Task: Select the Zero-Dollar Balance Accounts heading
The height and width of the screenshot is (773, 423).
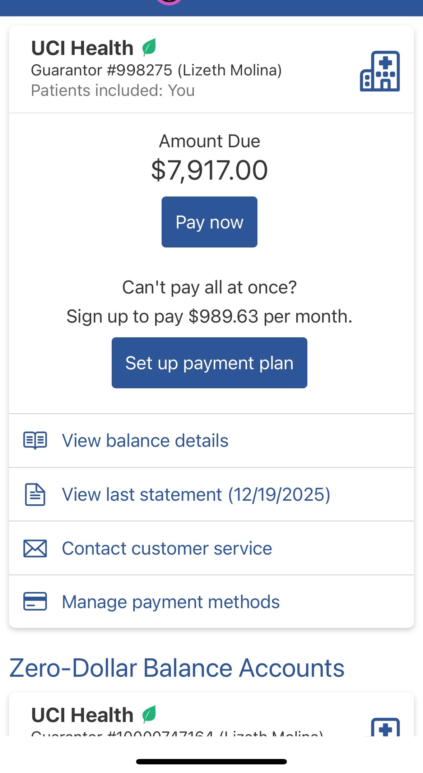Action: [177, 668]
